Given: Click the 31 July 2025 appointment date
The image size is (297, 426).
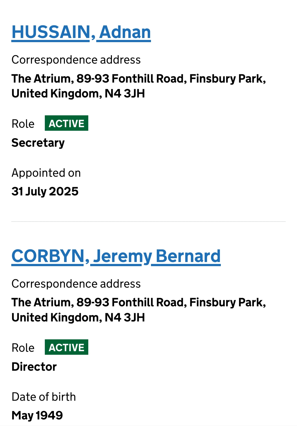Looking at the screenshot, I should pos(45,192).
